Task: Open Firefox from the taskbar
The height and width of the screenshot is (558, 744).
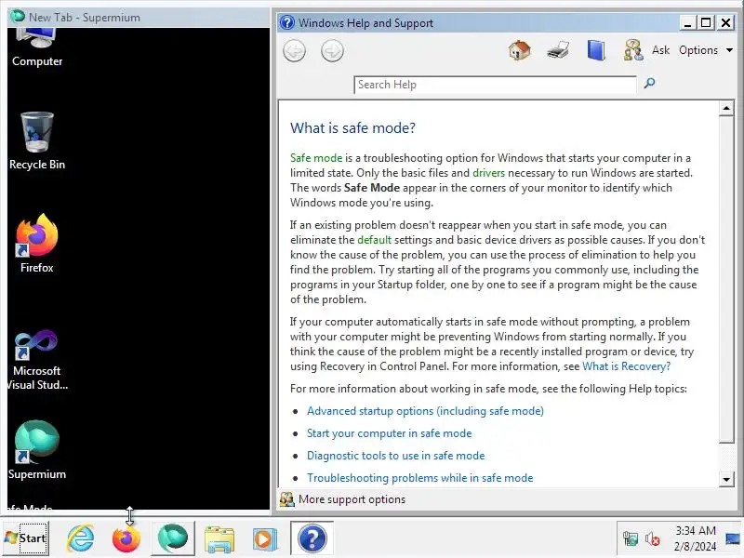Action: pos(126,538)
